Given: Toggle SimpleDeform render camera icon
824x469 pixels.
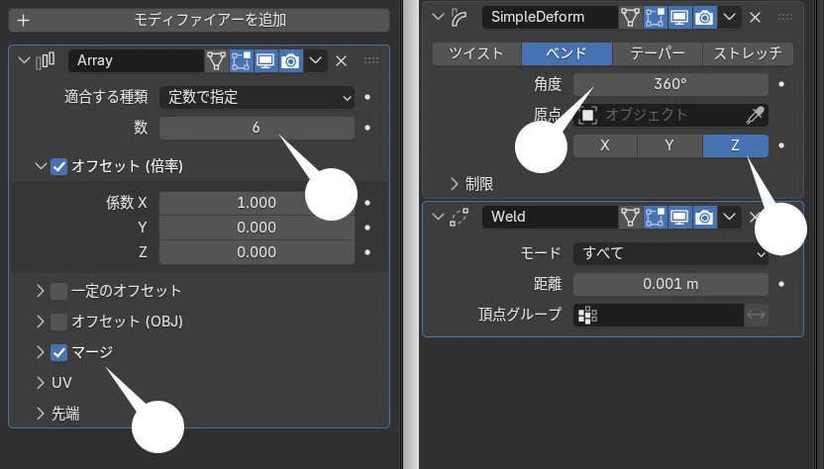Looking at the screenshot, I should coord(704,18).
